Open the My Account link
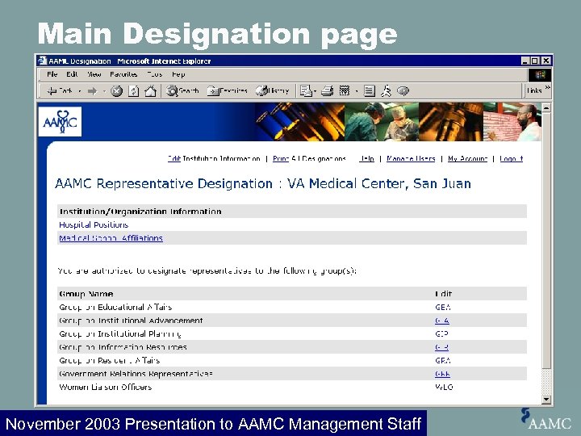The width and height of the screenshot is (581, 436). click(x=467, y=159)
